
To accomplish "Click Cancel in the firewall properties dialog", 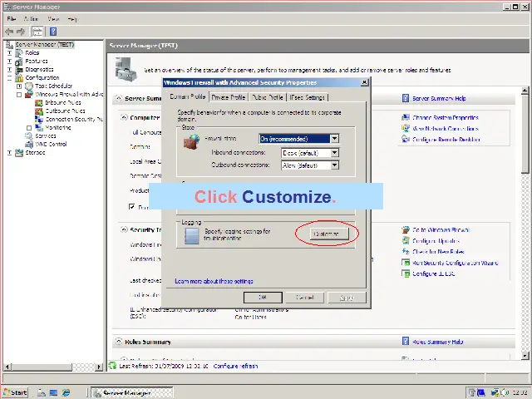I will (305, 298).
